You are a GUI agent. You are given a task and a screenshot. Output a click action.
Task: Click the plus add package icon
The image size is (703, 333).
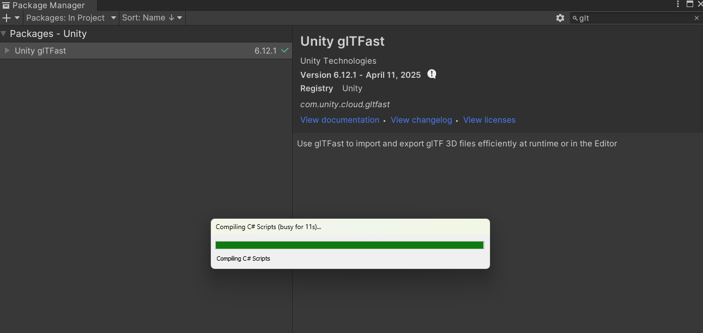tap(7, 18)
